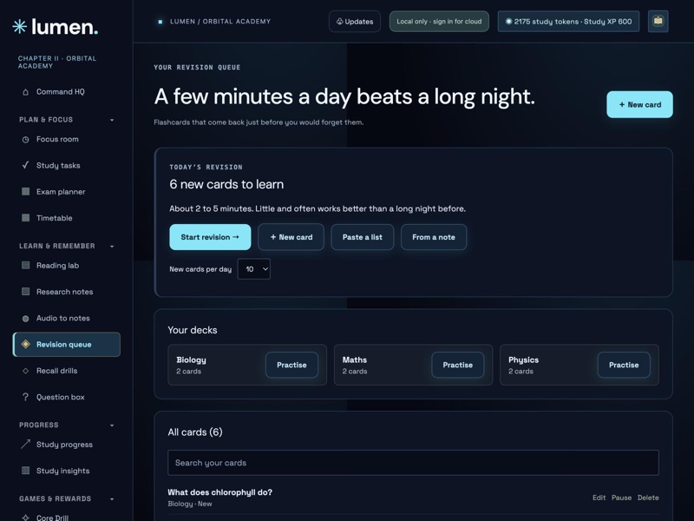Collapse the Learn & Remember section
Viewport: 694px width, 521px height.
(x=112, y=247)
